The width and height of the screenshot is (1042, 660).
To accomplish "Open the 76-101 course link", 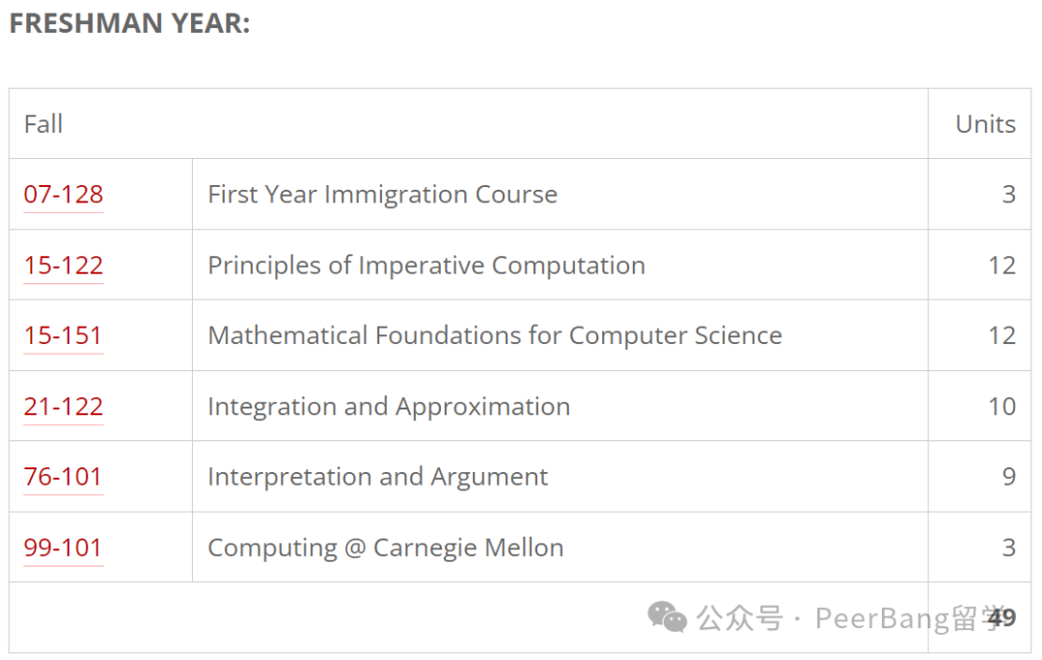I will click(63, 477).
